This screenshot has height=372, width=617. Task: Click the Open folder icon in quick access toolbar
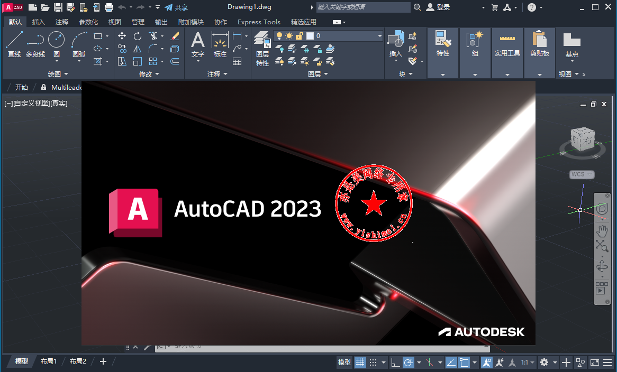click(46, 7)
